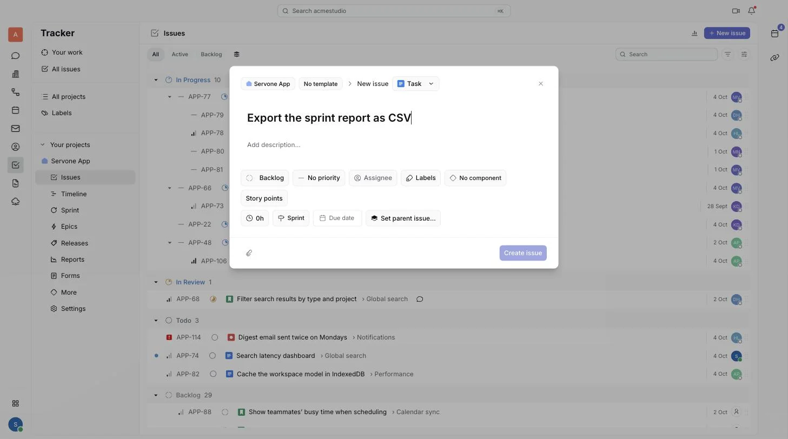Click the layers group icon beside Backlog tab
This screenshot has width=788, height=439.
[x=236, y=54]
